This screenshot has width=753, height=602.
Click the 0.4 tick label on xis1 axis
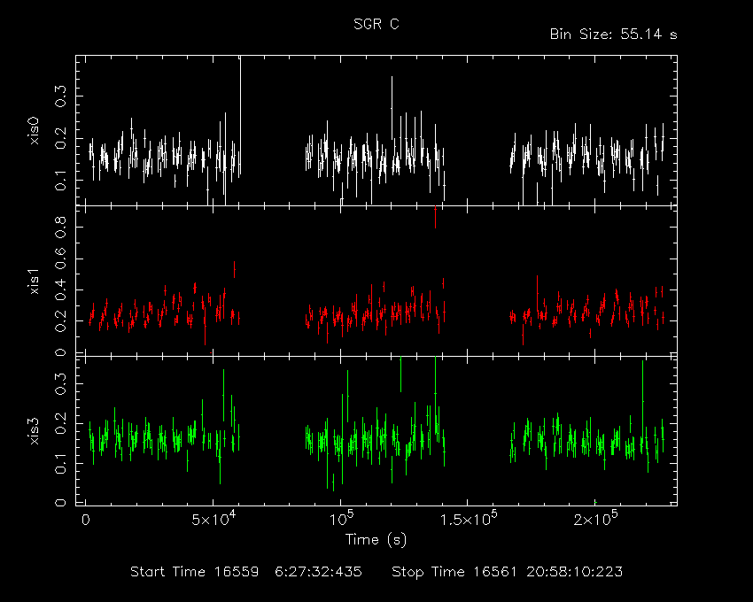(61, 290)
